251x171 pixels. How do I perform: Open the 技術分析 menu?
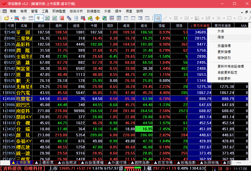pyautogui.click(x=76, y=11)
